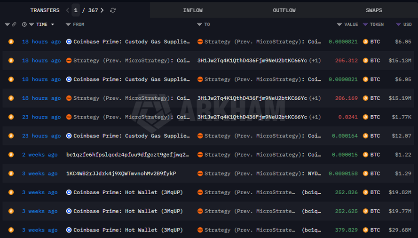
Task: Click the Coinbase Prime logo in the 252.826 BTC row
Action: coord(69,192)
